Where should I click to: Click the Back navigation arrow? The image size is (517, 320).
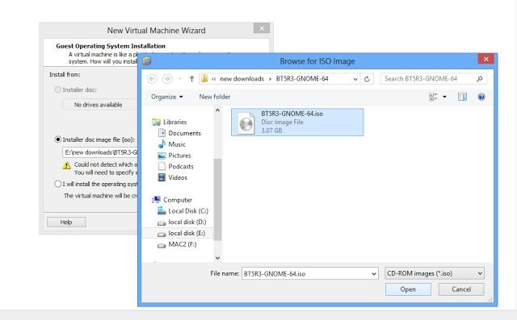tap(152, 79)
